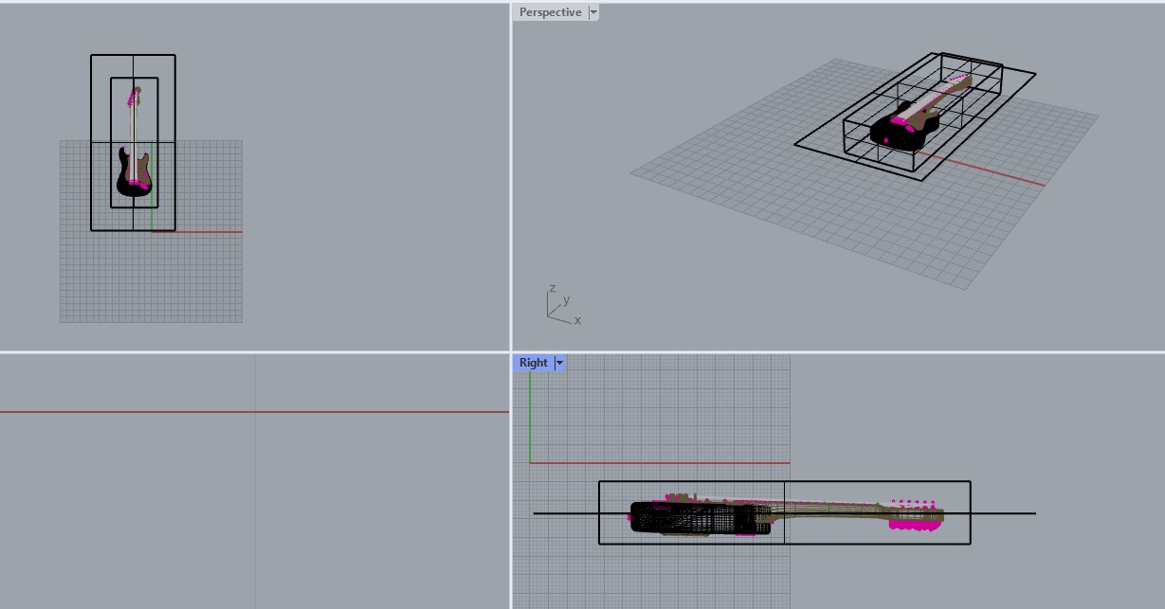1165x609 pixels.
Task: Select the Perspective viewport title
Action: pyautogui.click(x=551, y=12)
